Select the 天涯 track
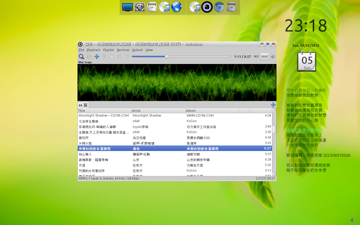 point(175,165)
